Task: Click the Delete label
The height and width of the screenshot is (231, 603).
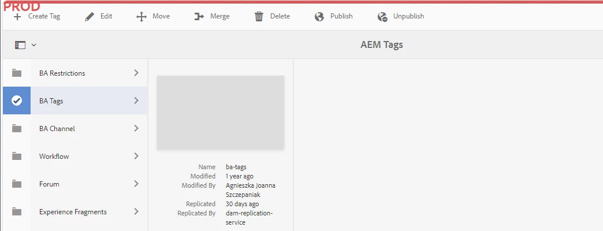Action: point(280,16)
